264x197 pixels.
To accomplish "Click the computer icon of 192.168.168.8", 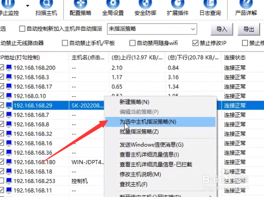I will [9, 124].
